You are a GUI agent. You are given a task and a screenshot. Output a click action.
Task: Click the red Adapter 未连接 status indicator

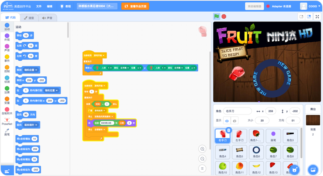coord(268,6)
